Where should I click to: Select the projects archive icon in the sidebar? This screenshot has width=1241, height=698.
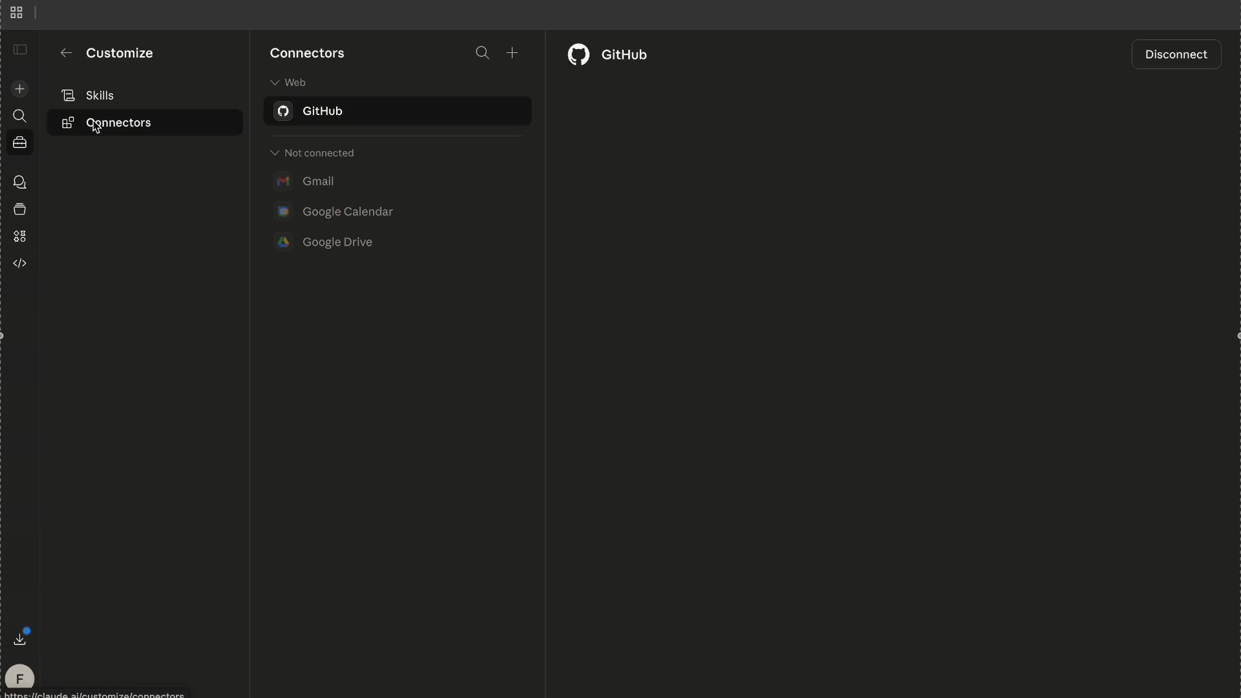click(x=20, y=209)
